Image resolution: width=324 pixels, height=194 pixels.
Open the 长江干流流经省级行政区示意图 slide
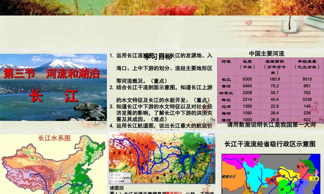(271, 163)
